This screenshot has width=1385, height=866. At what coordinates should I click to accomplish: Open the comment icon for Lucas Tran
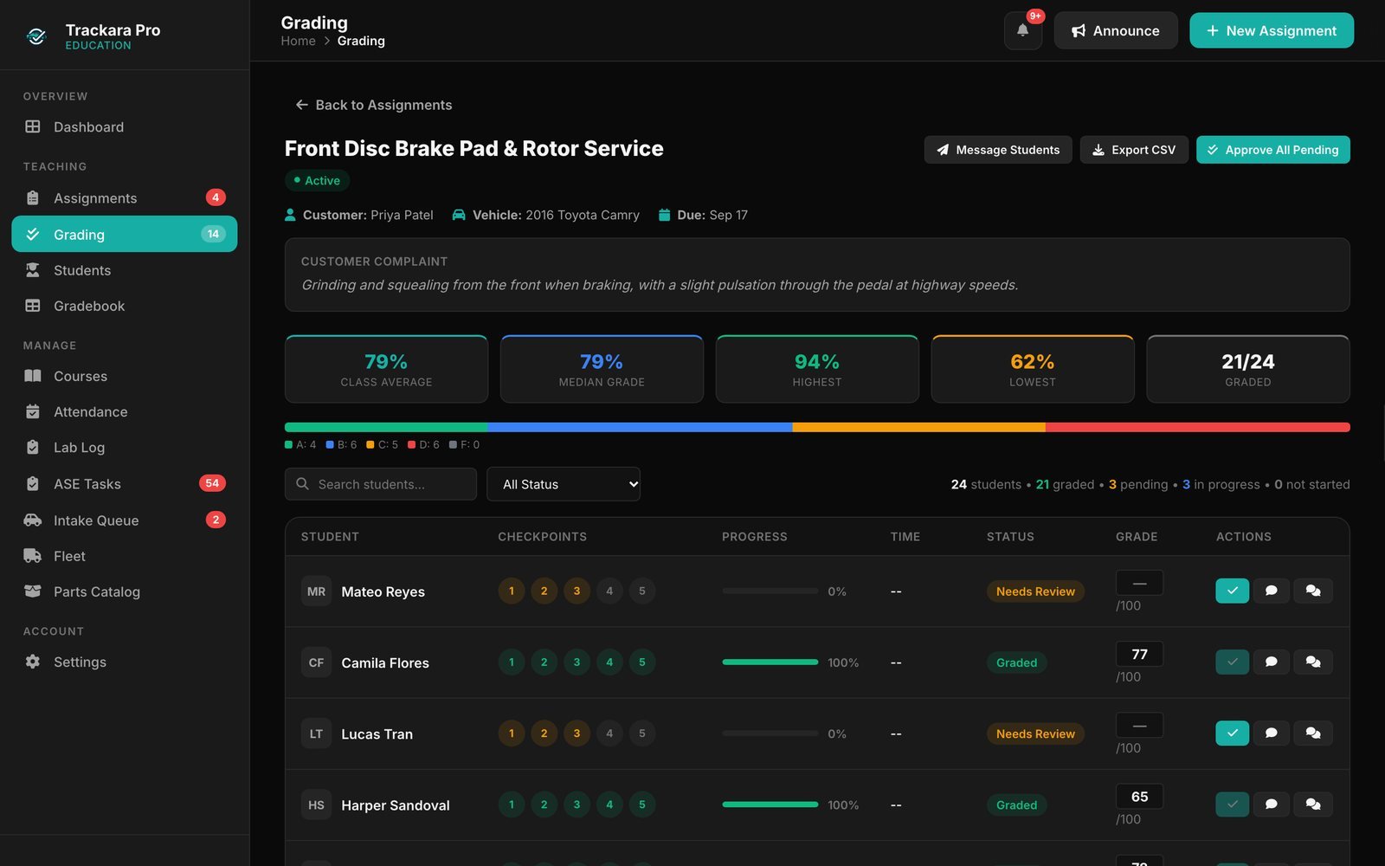(1271, 733)
